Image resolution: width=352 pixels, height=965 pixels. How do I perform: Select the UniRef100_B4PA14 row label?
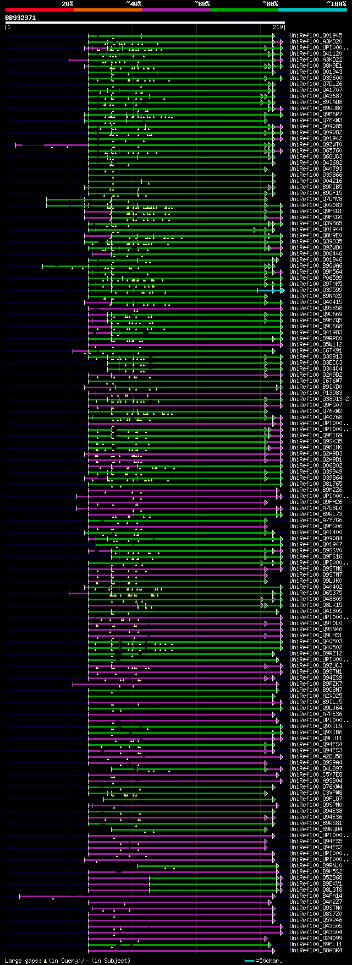coord(316,896)
